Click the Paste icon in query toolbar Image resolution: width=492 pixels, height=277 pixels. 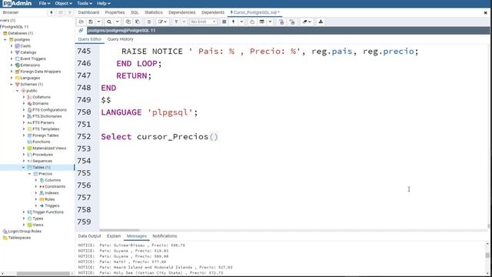[138, 22]
